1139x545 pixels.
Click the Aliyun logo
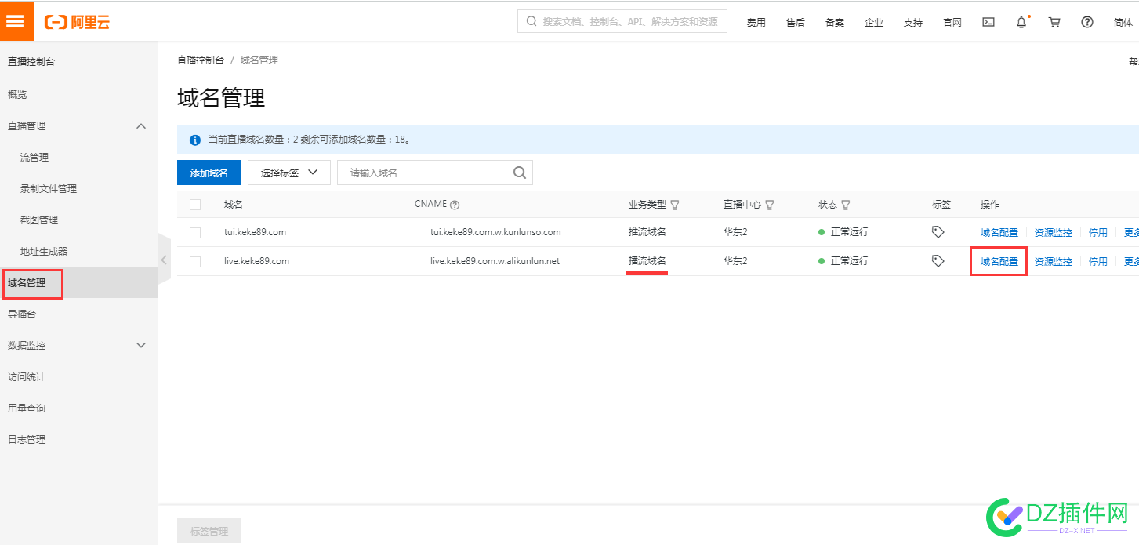point(78,22)
